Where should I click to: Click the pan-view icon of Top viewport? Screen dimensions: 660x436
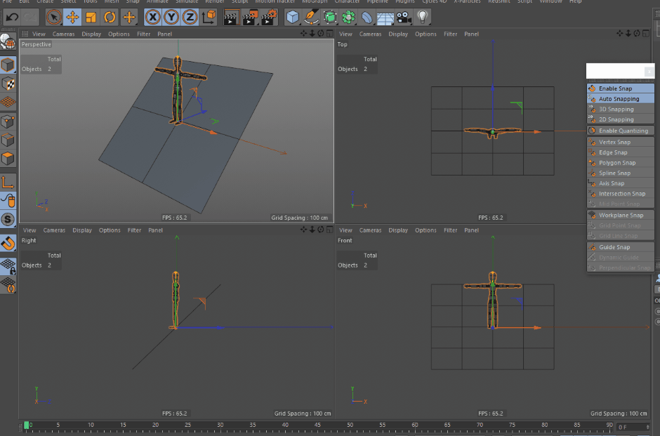click(x=619, y=34)
